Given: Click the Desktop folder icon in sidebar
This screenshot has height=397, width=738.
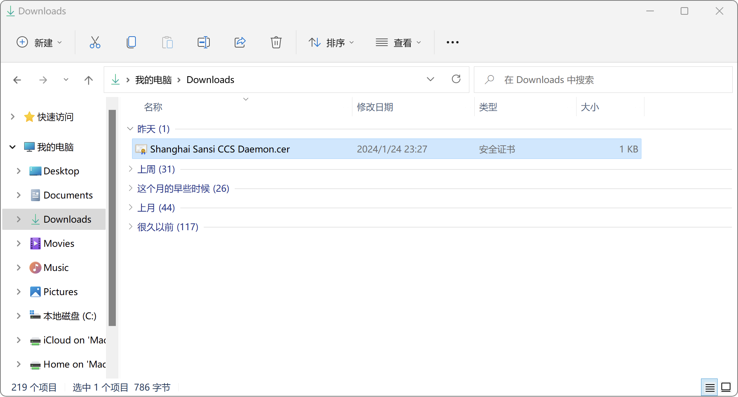Looking at the screenshot, I should (x=35, y=171).
